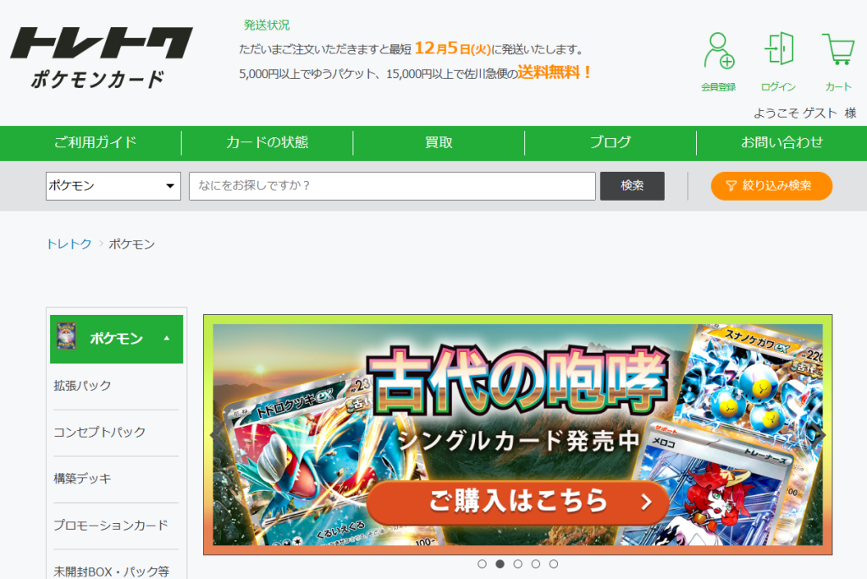Open the ご利用ガイド menu item

pos(96,142)
